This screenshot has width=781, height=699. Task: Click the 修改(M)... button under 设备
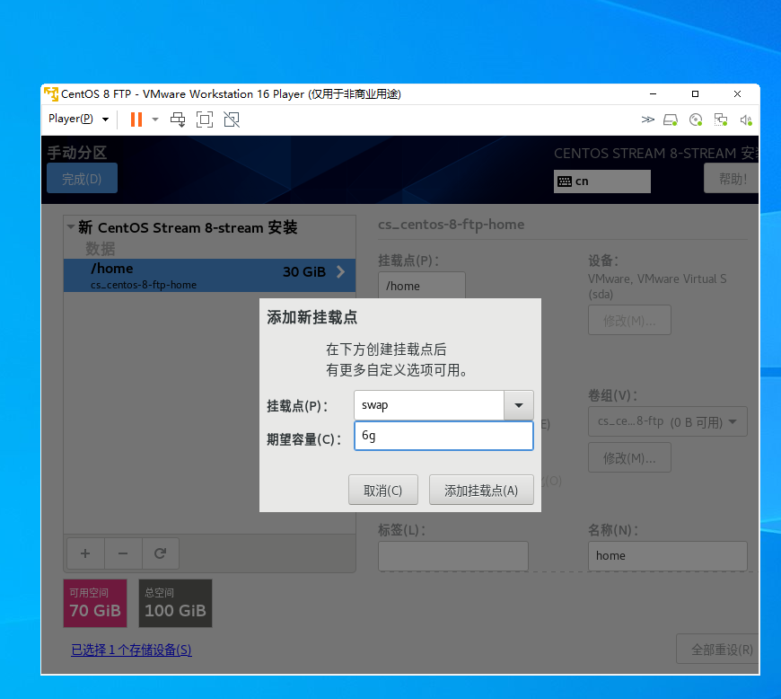[629, 320]
